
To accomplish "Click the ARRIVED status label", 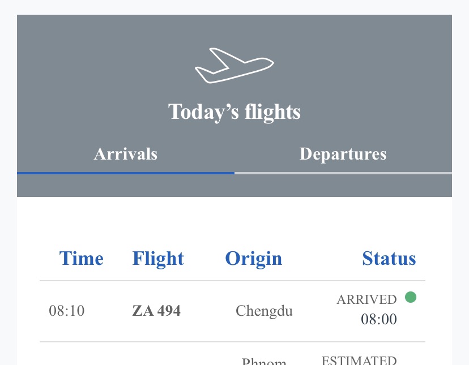I will point(366,299).
